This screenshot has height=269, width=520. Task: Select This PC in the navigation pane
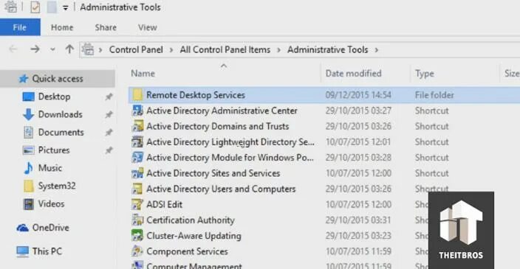coord(39,251)
